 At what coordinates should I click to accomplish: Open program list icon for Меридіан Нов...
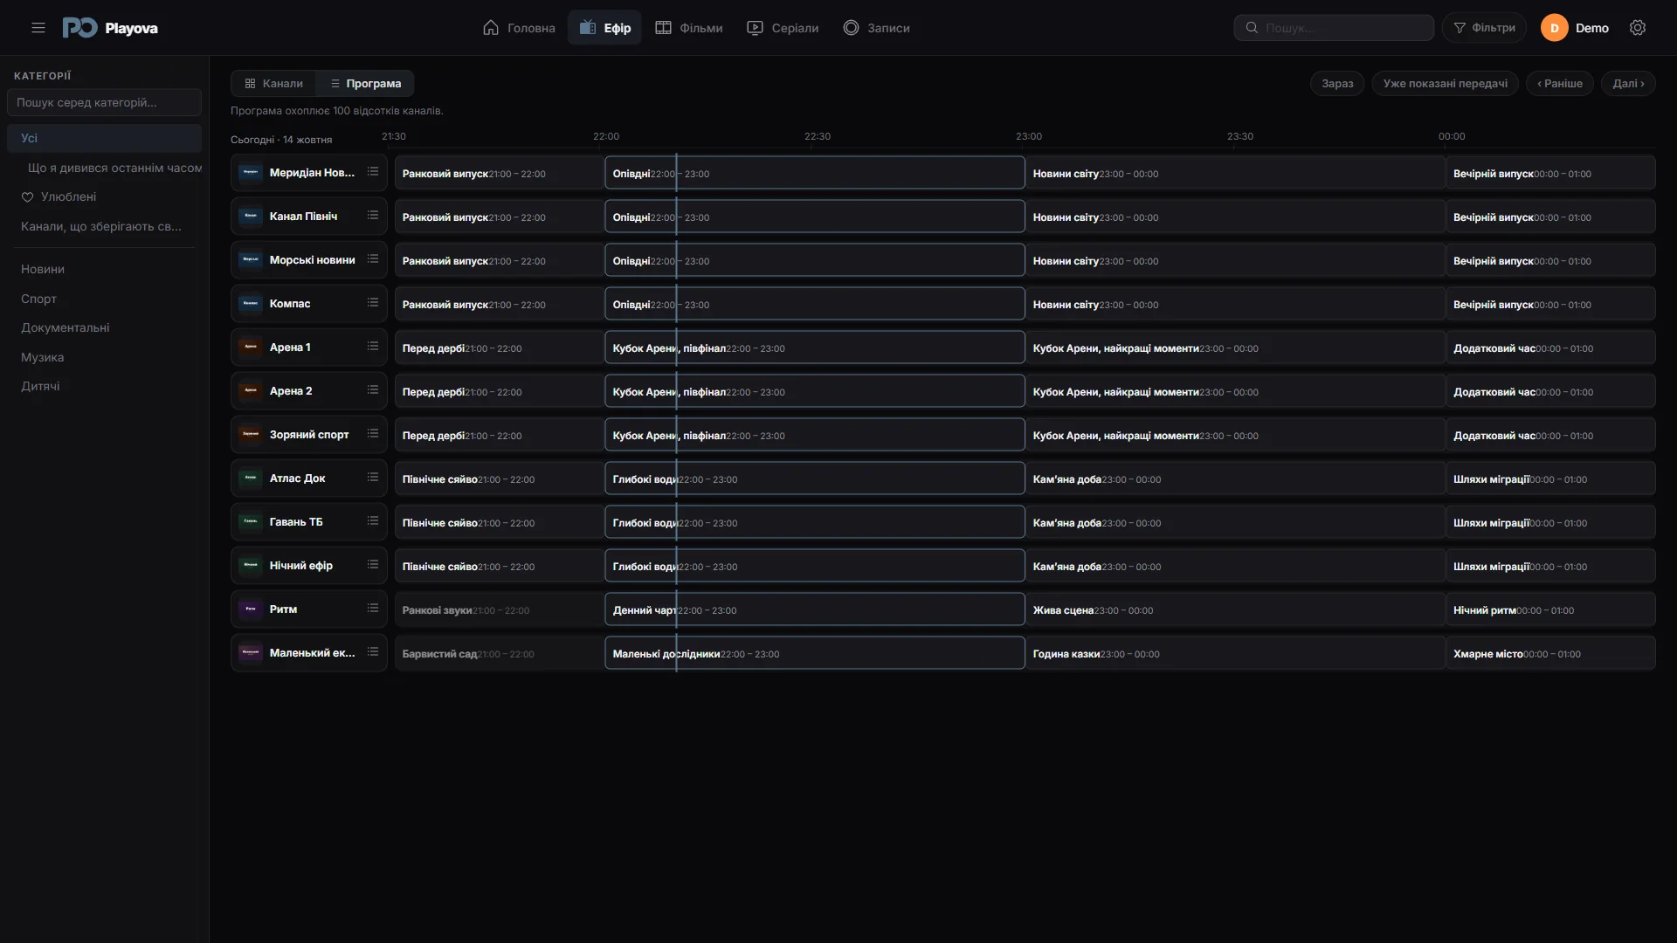click(x=373, y=172)
